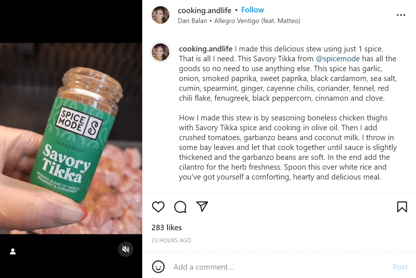Open the 23 hours ago timestamp
The width and height of the screenshot is (416, 278).
click(171, 240)
